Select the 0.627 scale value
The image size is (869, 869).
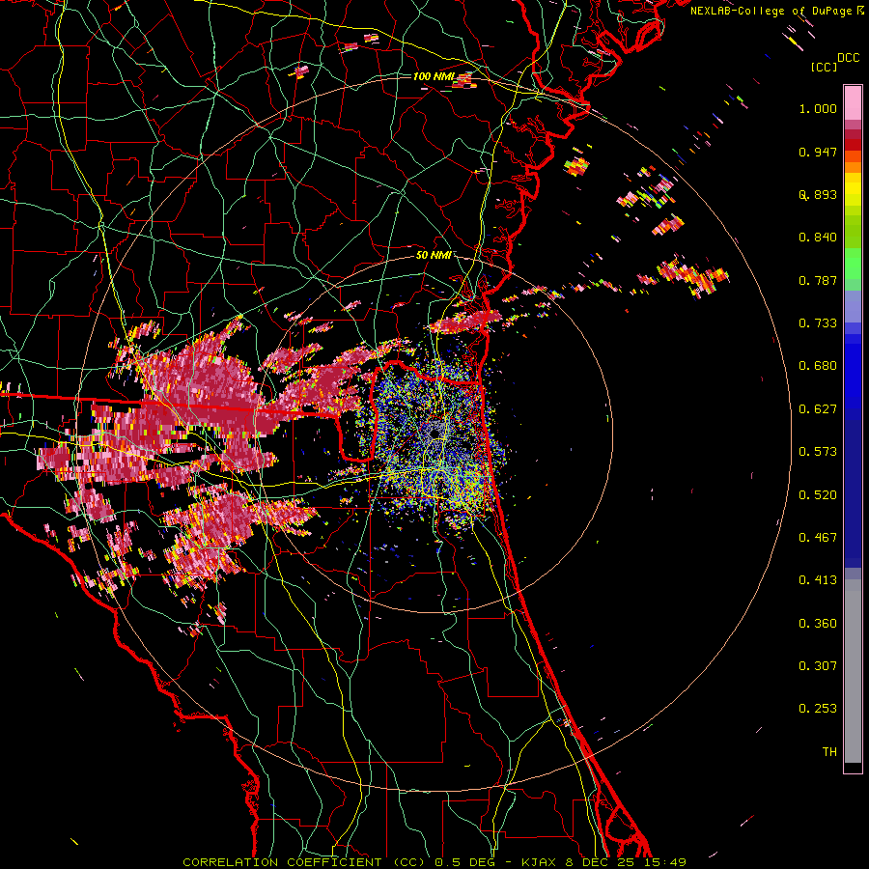click(x=818, y=409)
